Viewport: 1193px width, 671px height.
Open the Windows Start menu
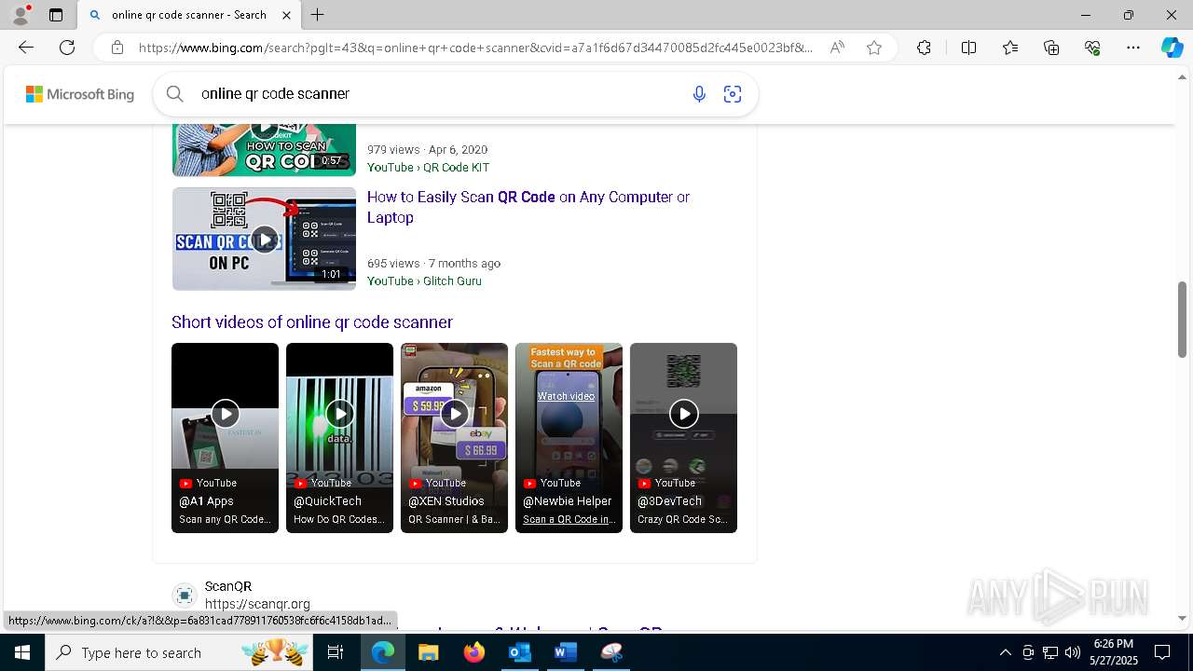(x=22, y=652)
